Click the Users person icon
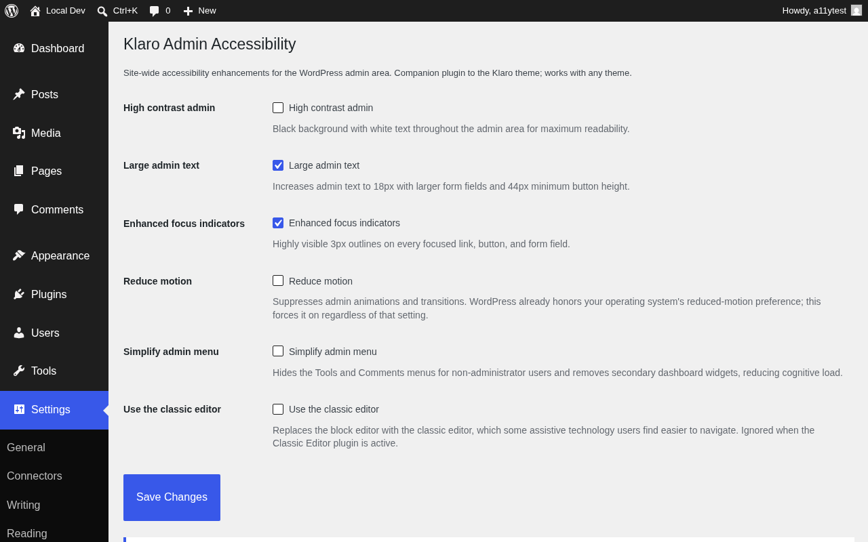 click(x=19, y=333)
